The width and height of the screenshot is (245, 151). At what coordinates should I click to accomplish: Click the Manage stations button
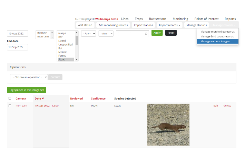196,25
